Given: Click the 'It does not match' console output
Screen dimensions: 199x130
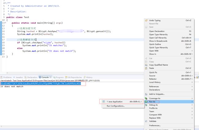Looking at the screenshot, I should pos(12,86).
